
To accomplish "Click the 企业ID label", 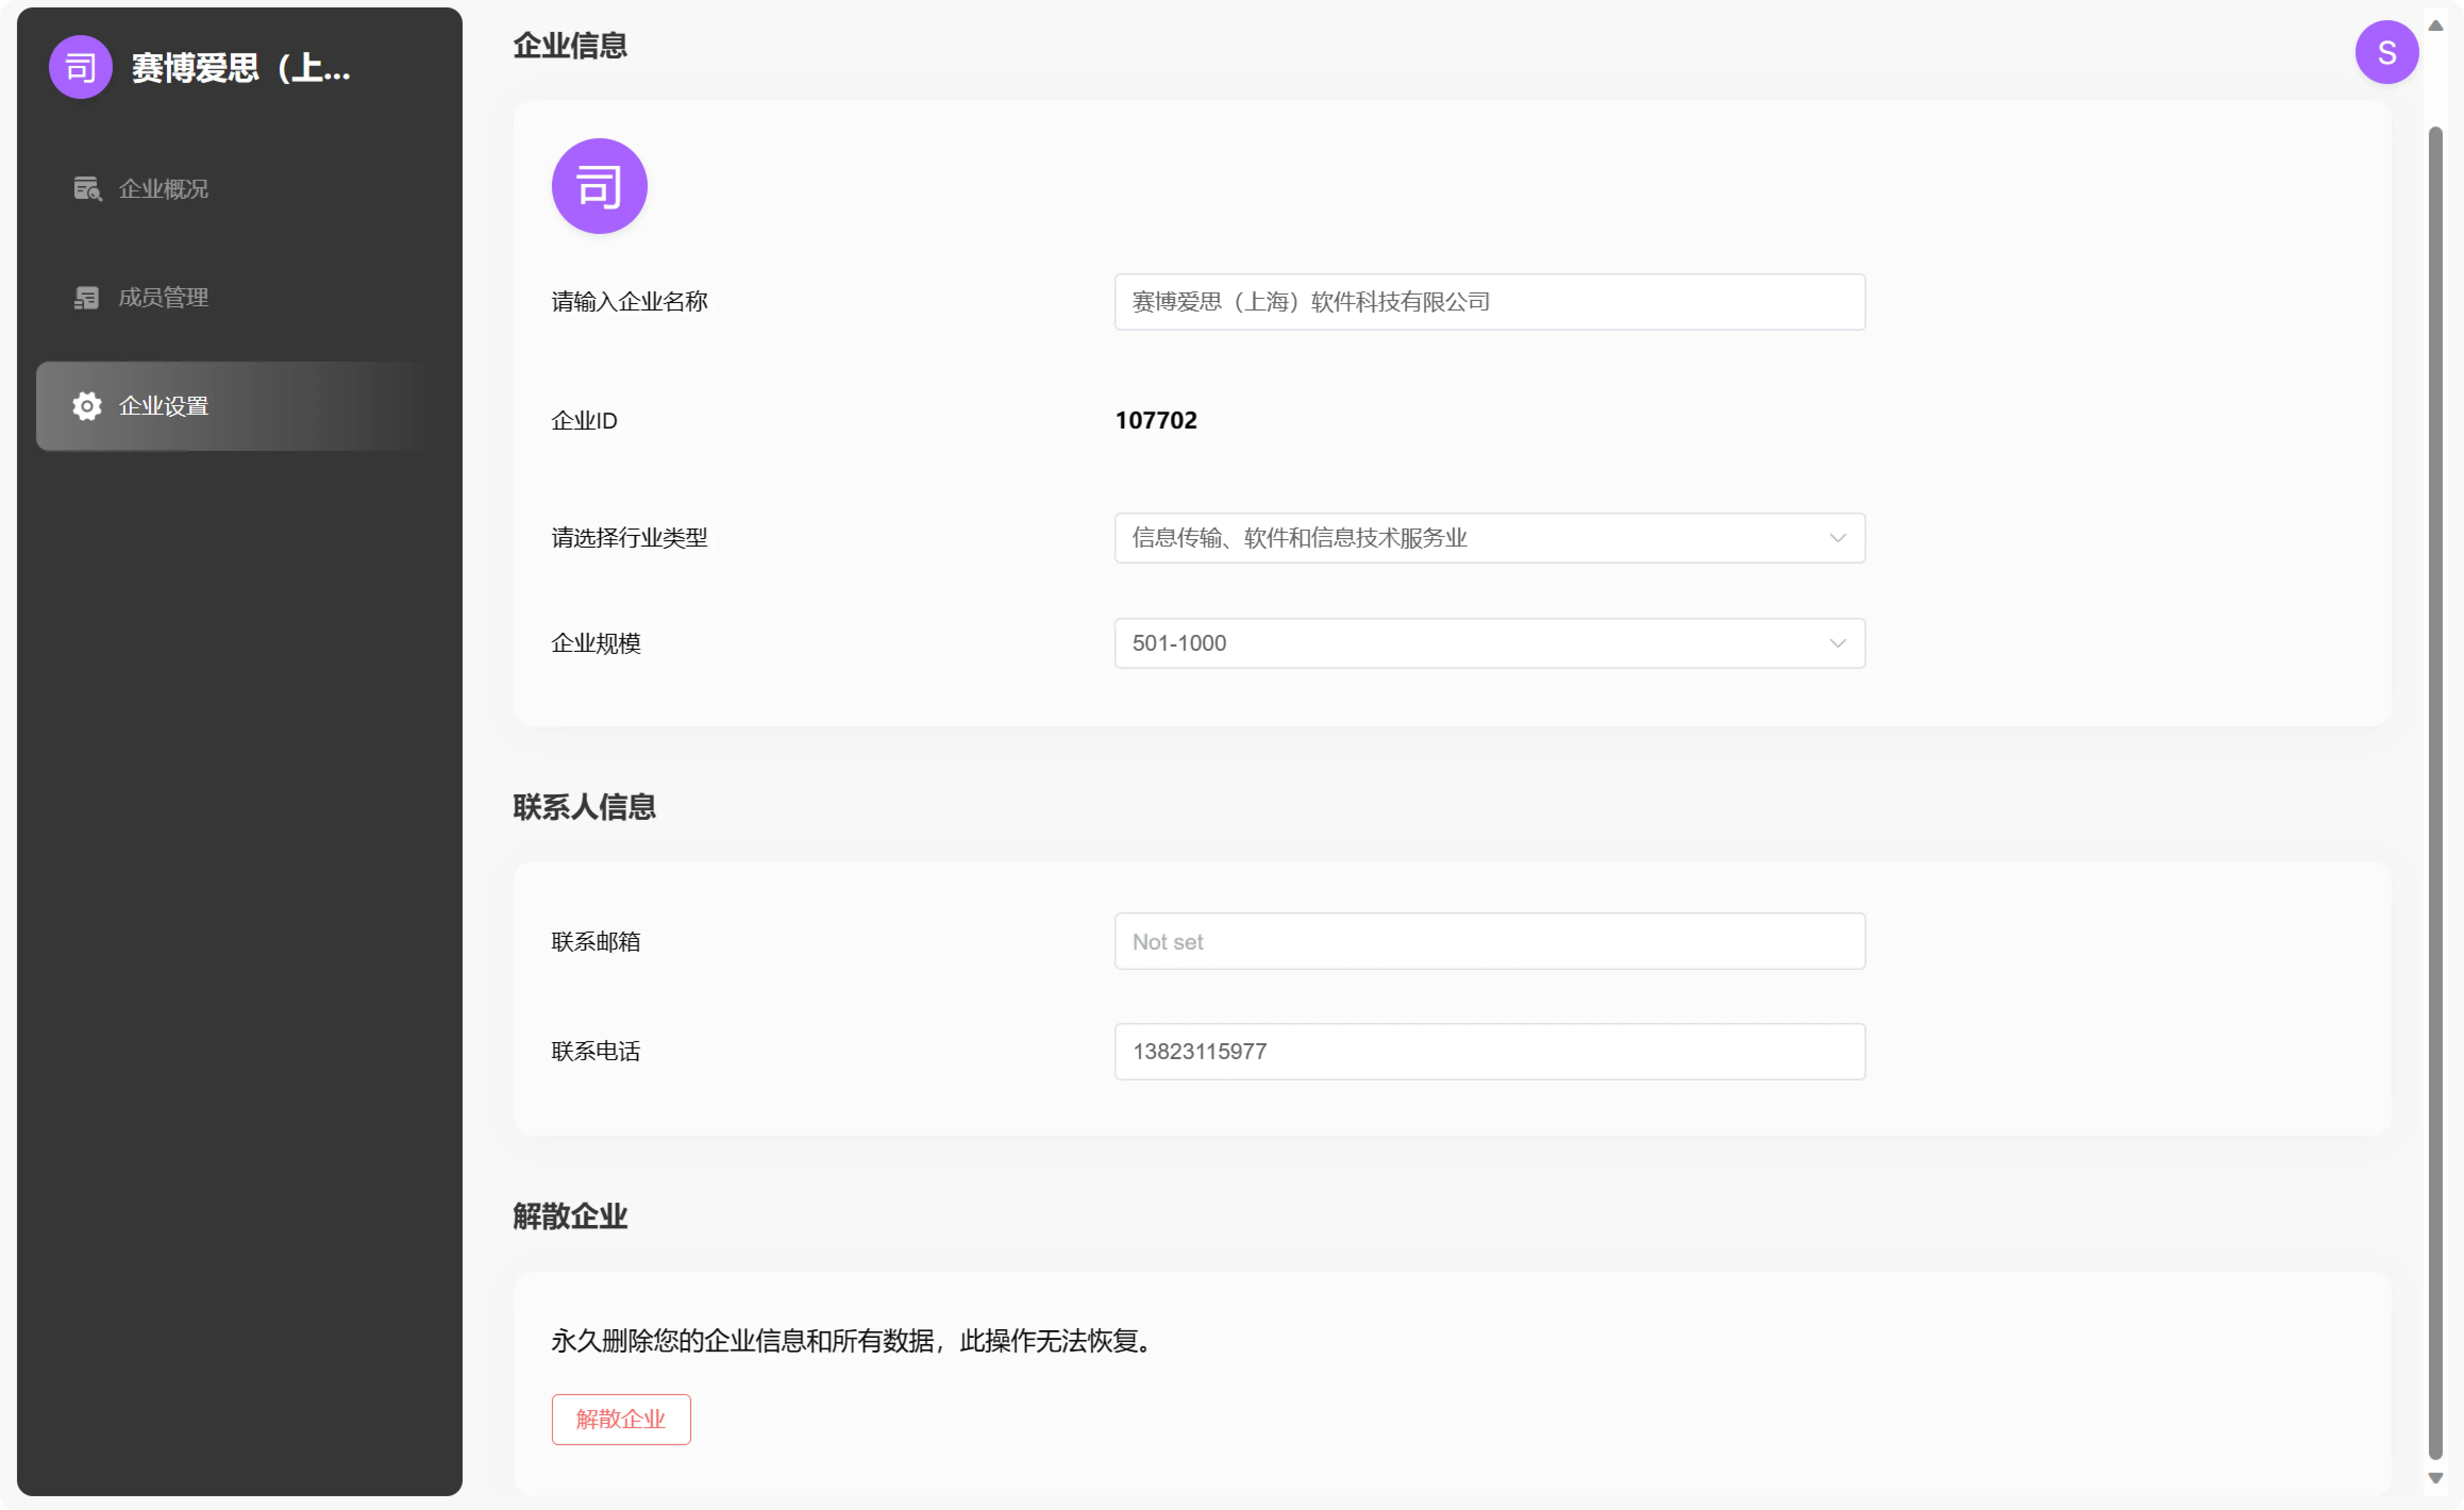I will (x=584, y=420).
